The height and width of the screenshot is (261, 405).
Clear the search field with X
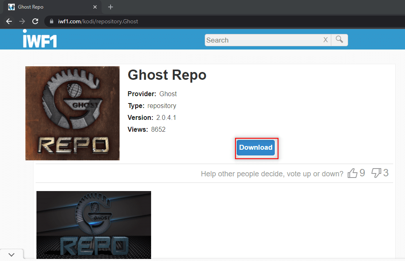point(326,40)
